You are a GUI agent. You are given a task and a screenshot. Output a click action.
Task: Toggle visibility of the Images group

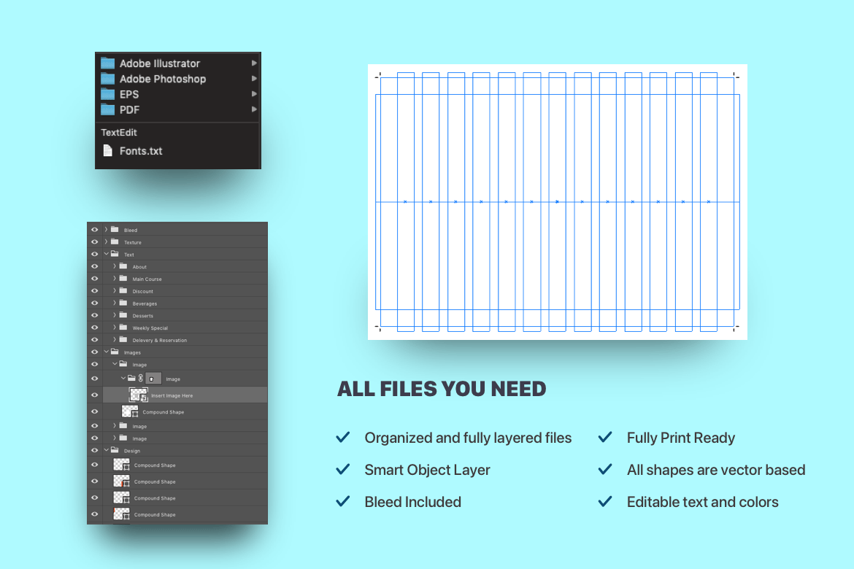coord(94,352)
